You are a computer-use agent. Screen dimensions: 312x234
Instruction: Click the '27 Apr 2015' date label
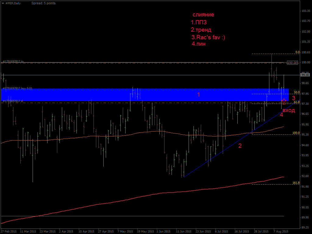click(x=106, y=232)
